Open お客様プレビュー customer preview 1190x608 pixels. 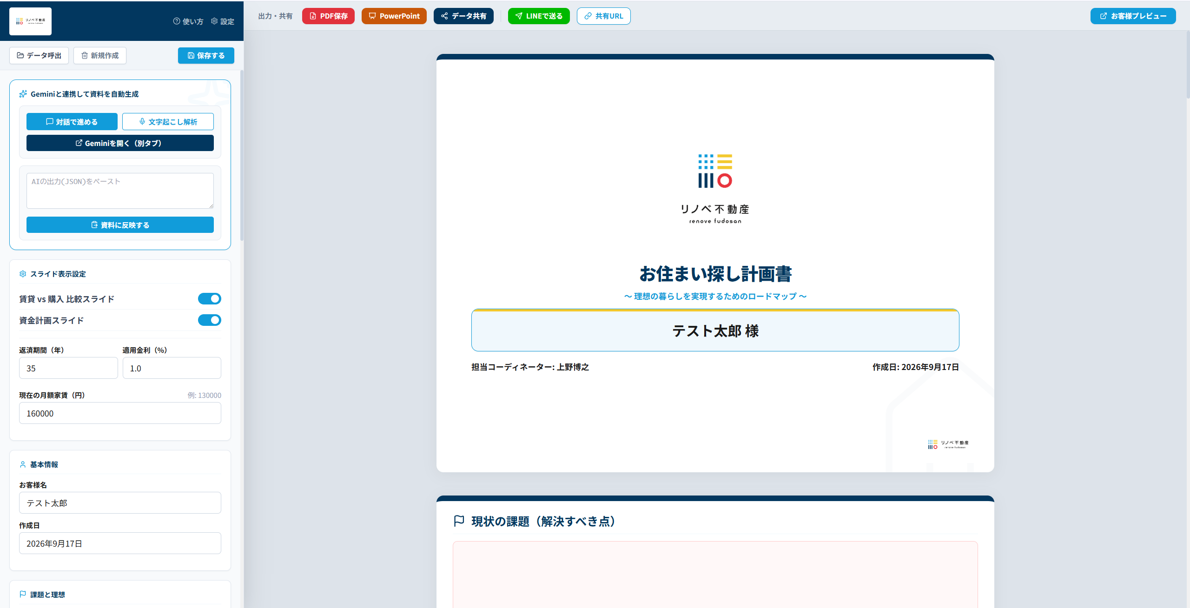click(x=1133, y=16)
